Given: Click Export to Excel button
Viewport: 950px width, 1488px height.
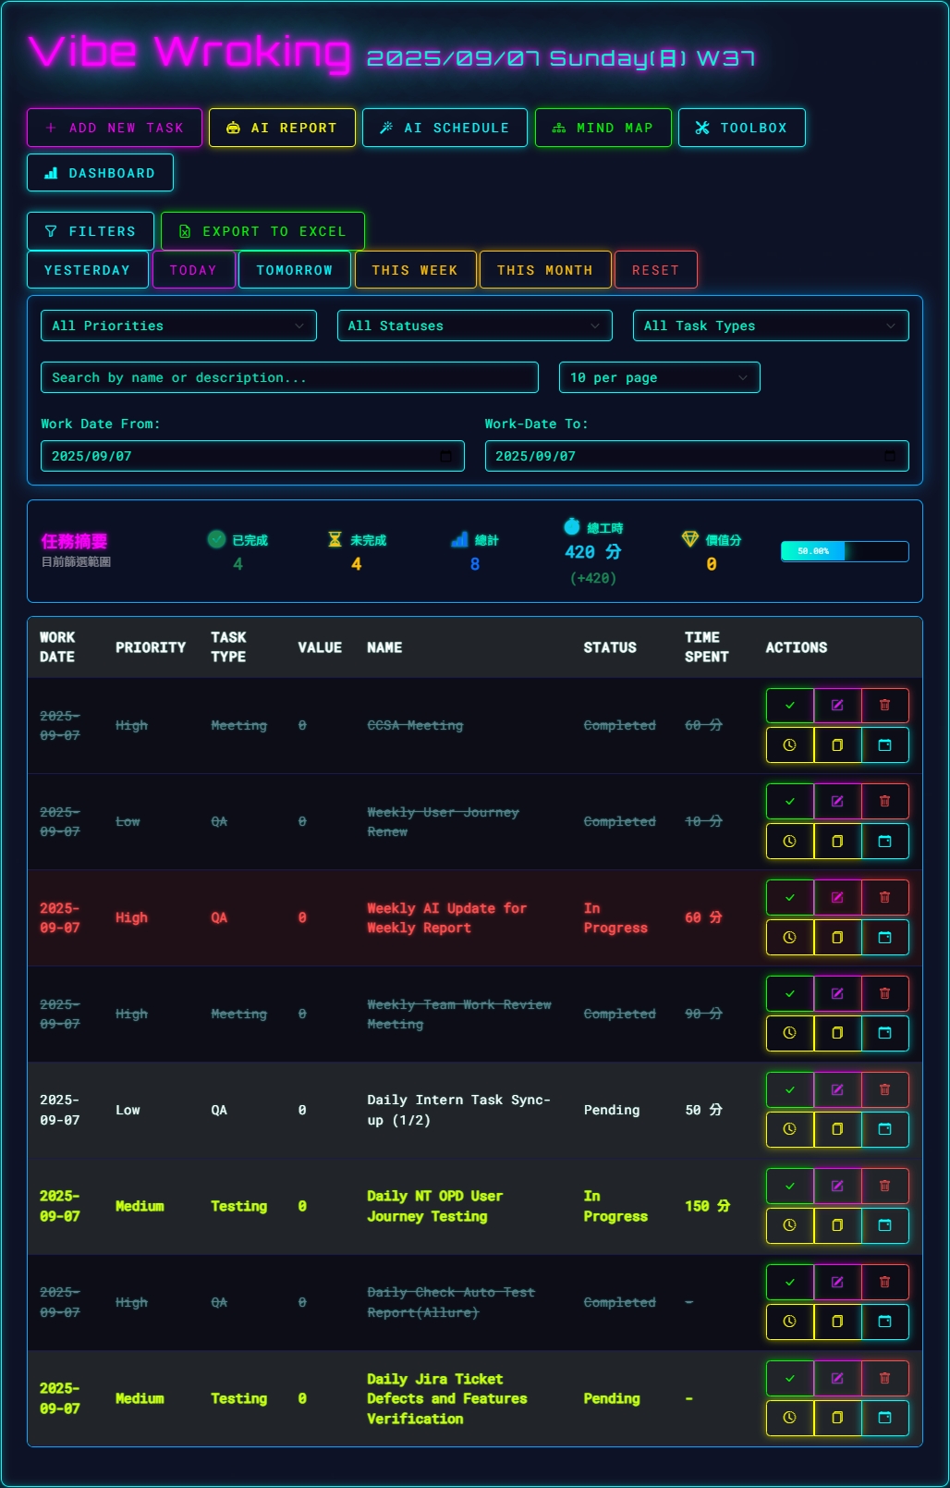Looking at the screenshot, I should (262, 231).
